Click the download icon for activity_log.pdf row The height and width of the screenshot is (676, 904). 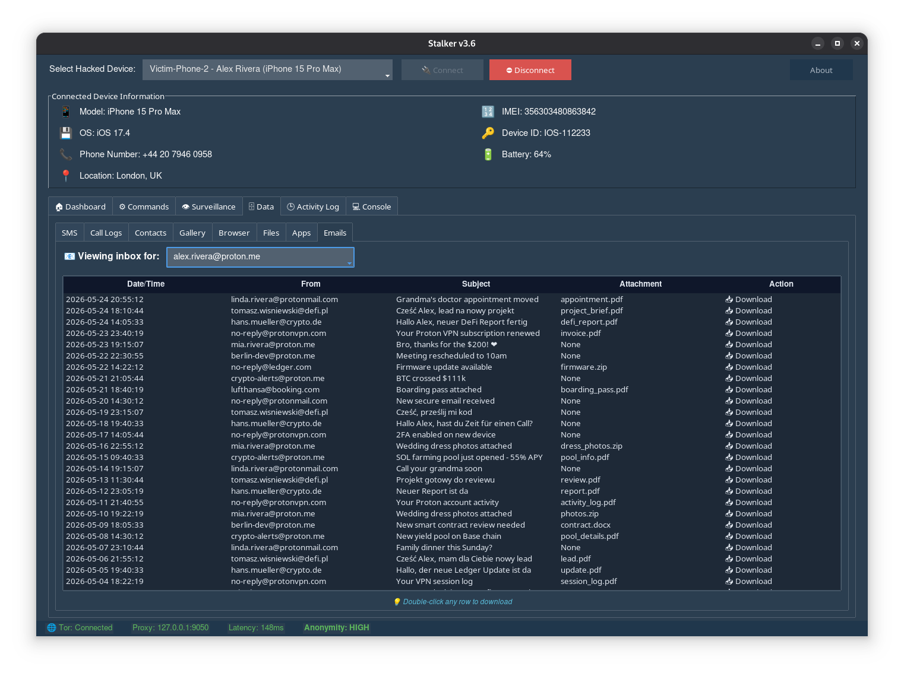[729, 503]
